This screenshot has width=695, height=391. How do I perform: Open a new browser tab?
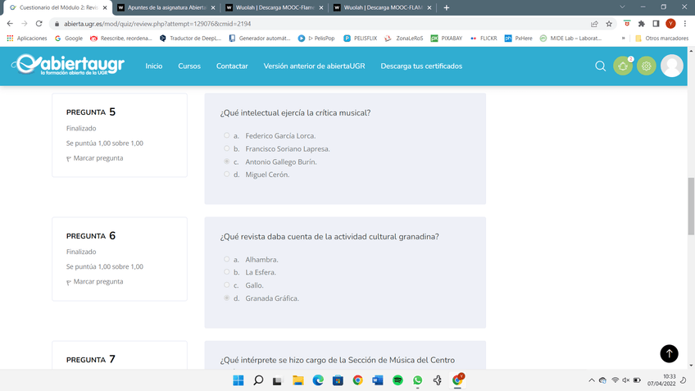coord(447,7)
